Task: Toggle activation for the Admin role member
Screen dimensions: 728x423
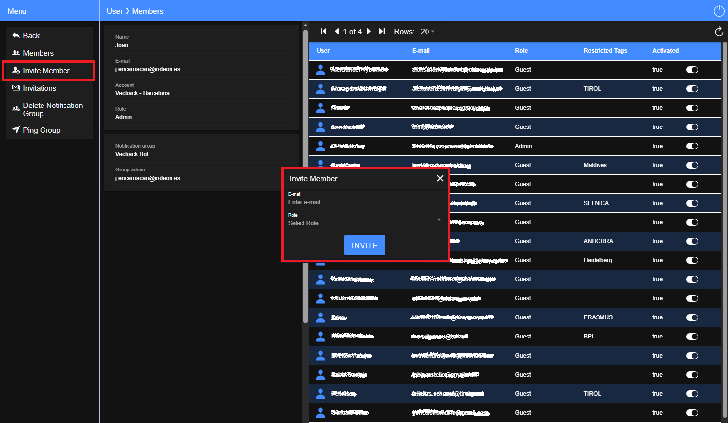Action: click(x=692, y=146)
